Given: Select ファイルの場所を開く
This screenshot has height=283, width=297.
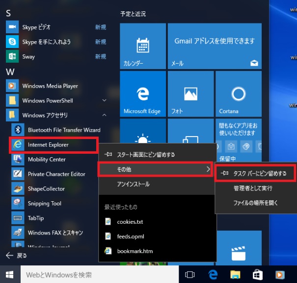Looking at the screenshot, I should tap(256, 203).
